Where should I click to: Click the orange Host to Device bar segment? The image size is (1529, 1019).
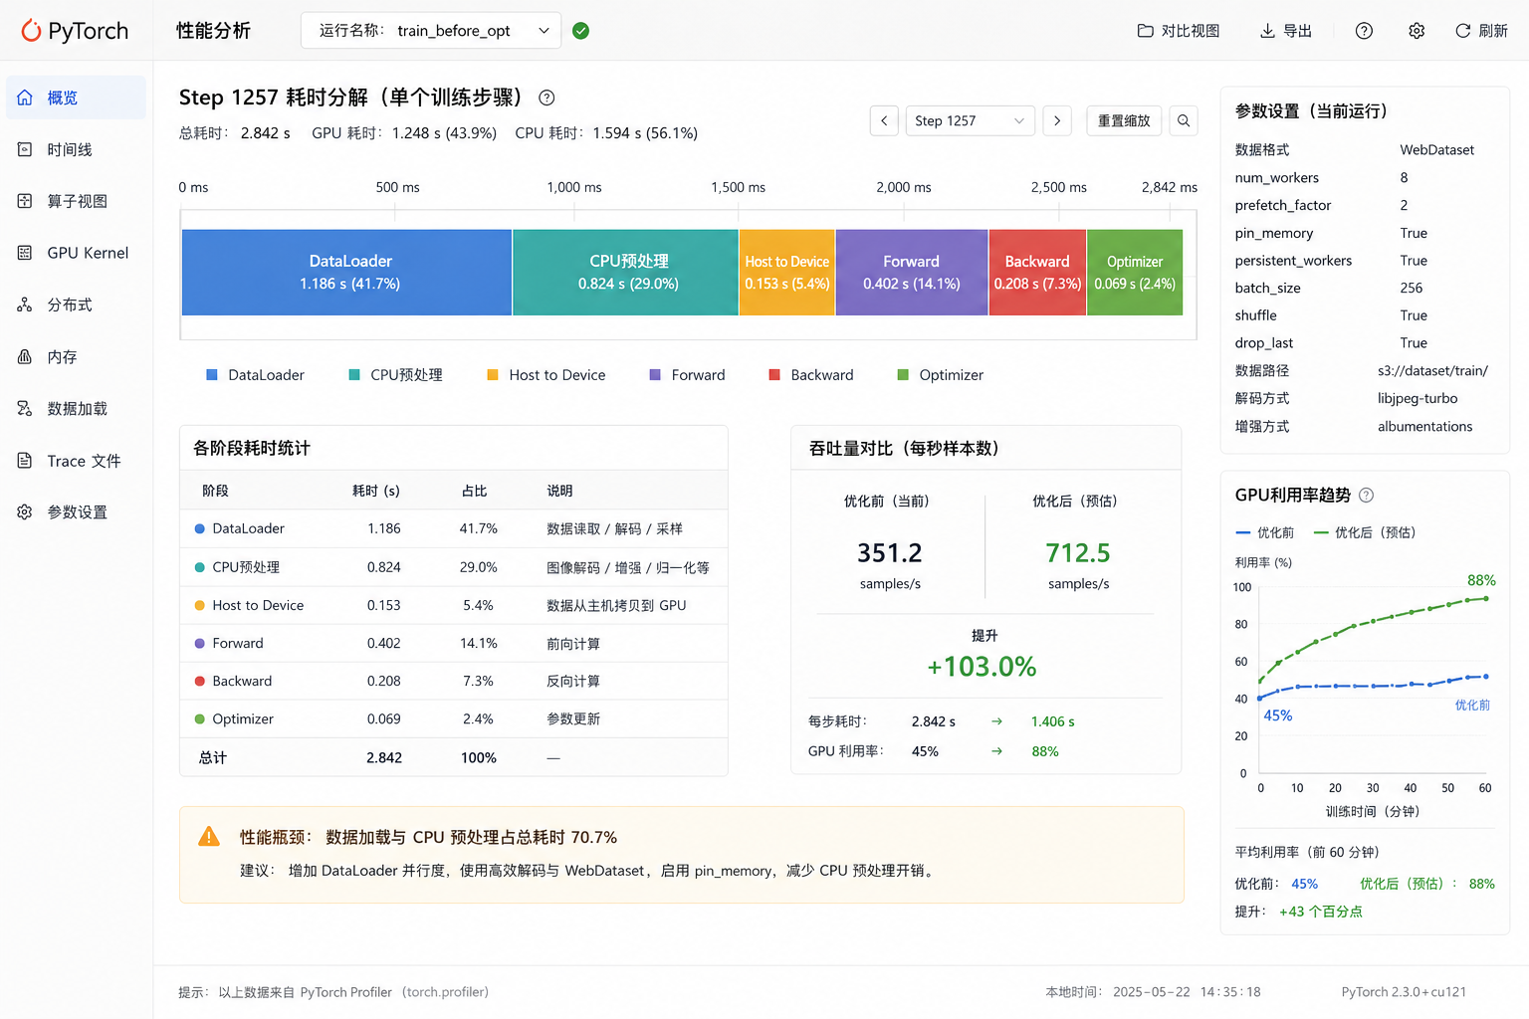click(x=787, y=273)
